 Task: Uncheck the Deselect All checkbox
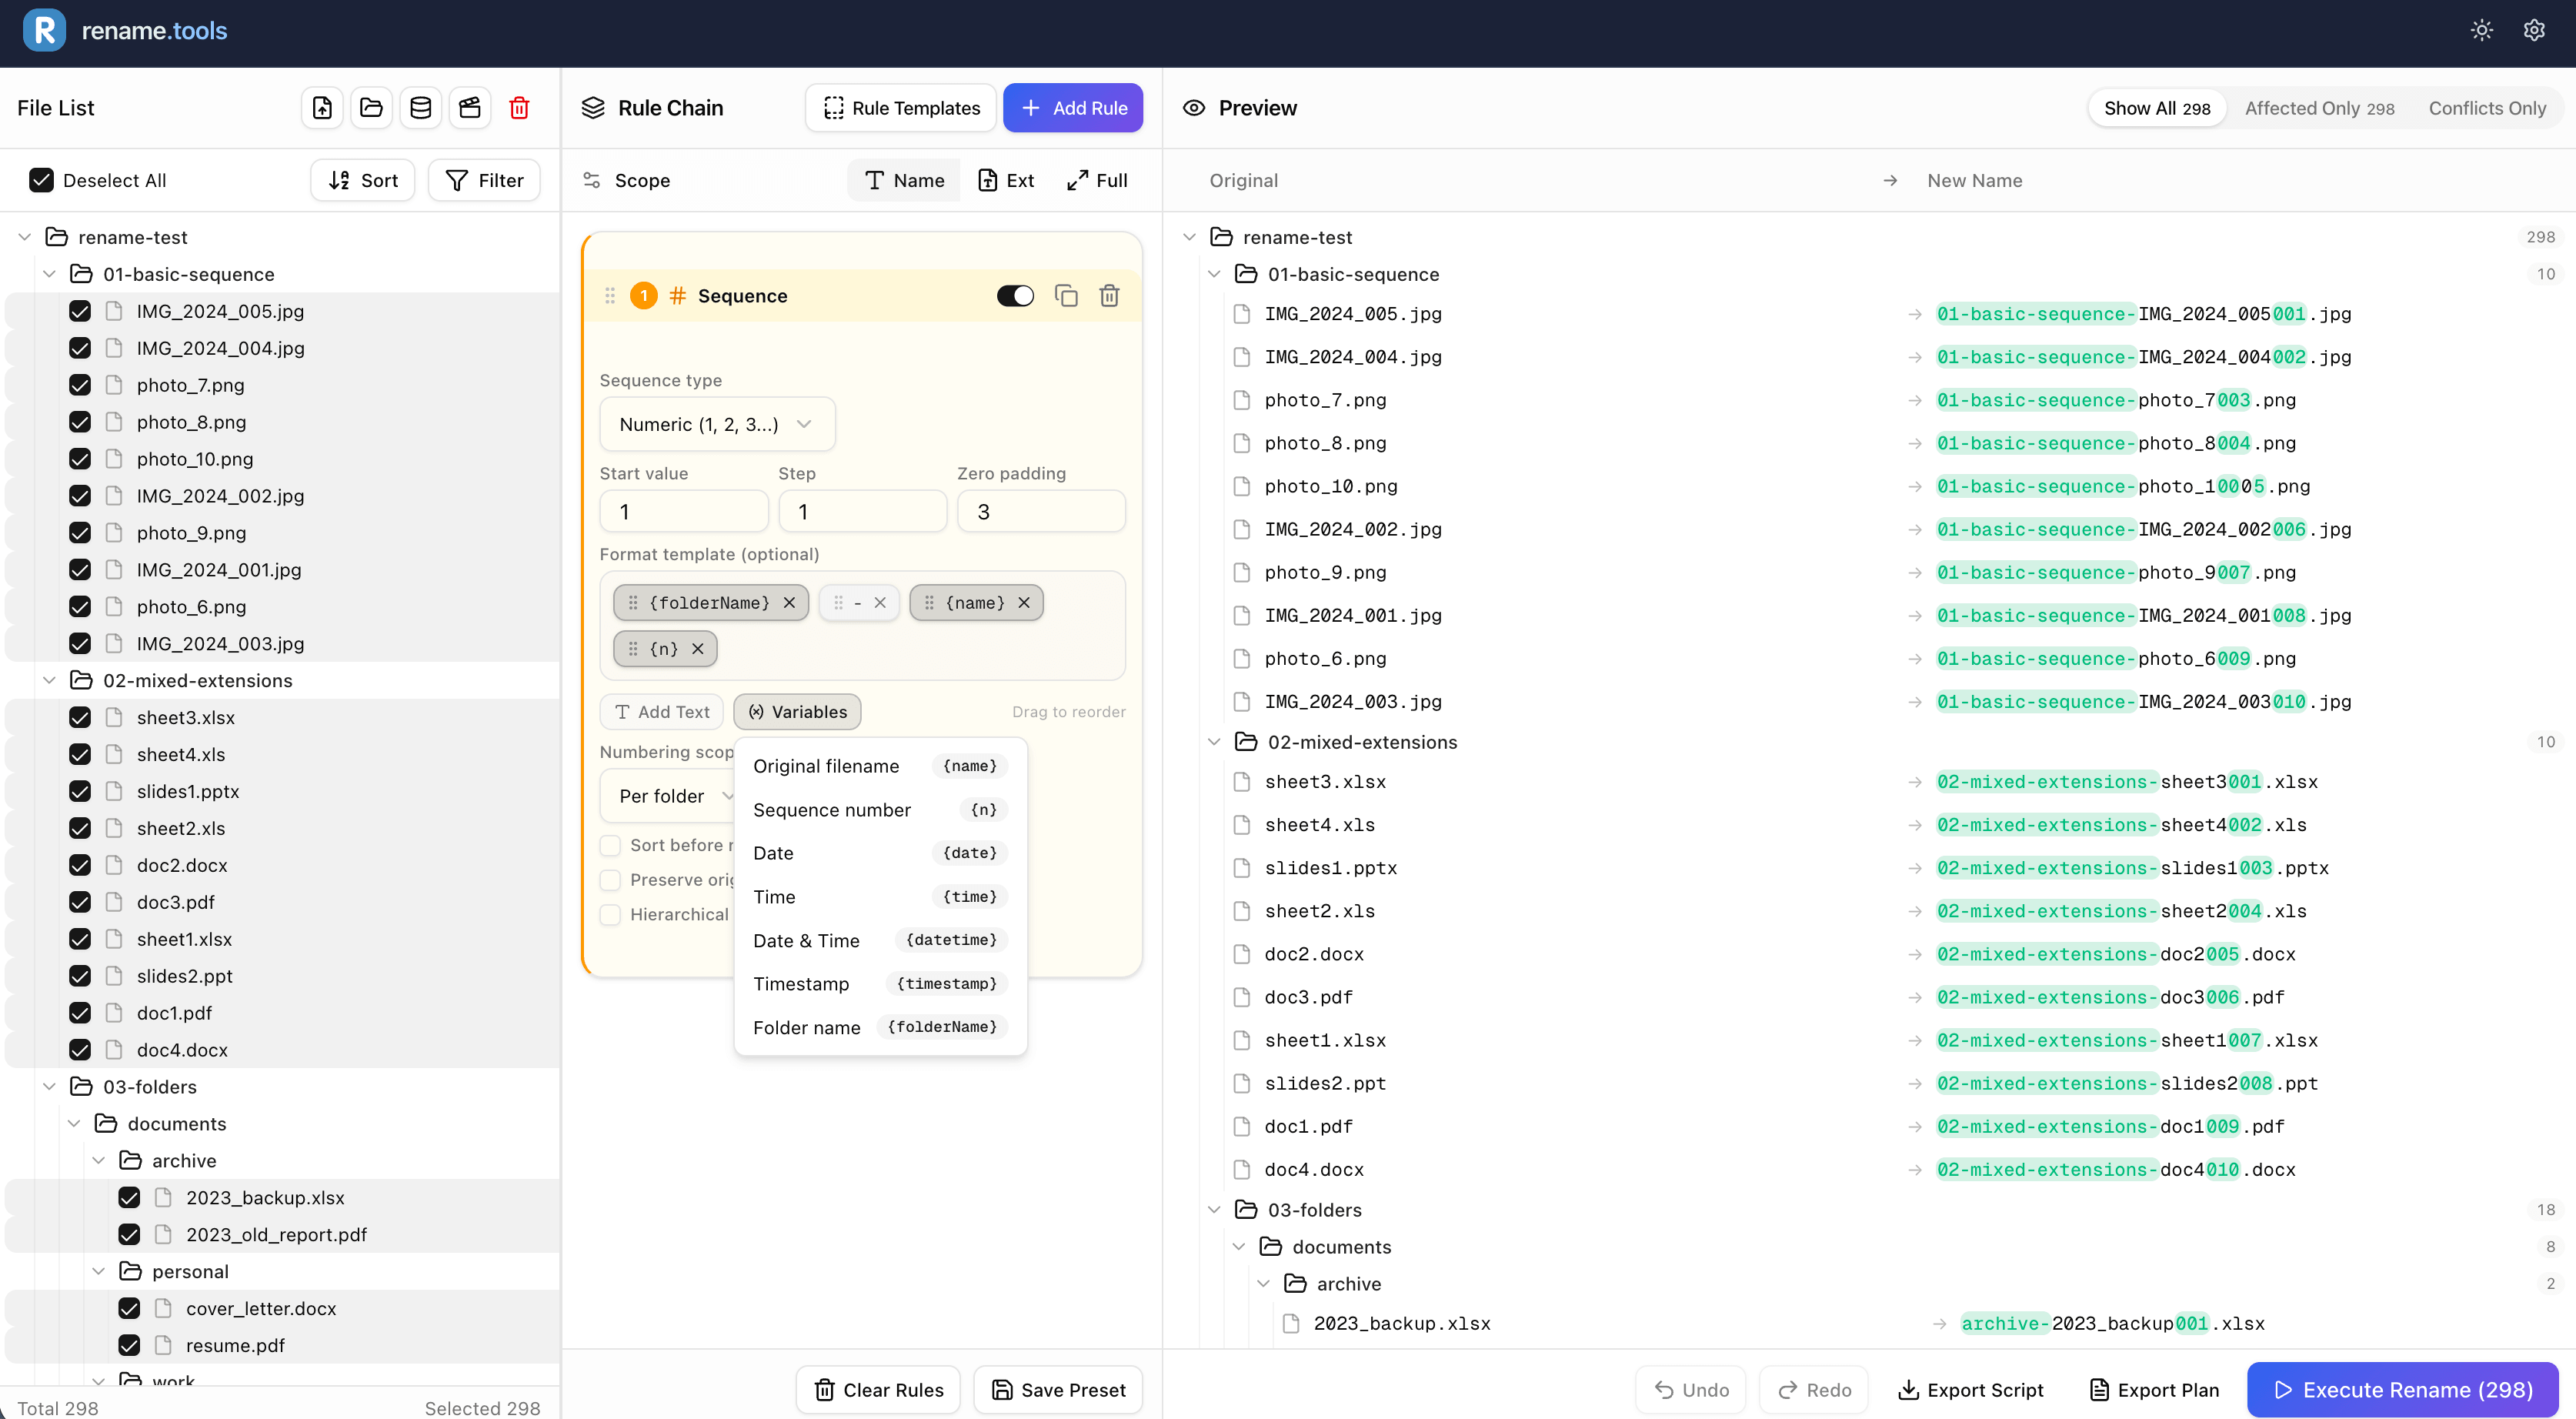(x=41, y=180)
